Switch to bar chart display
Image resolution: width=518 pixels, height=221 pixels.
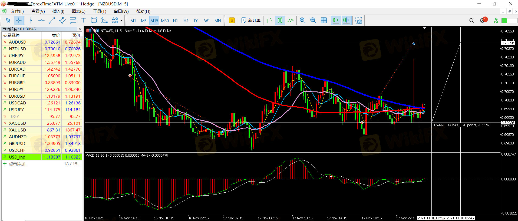269,21
